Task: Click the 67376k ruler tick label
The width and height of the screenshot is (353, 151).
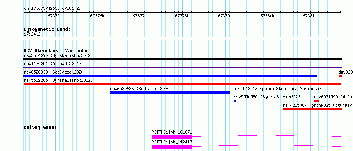Action: pos(97,16)
